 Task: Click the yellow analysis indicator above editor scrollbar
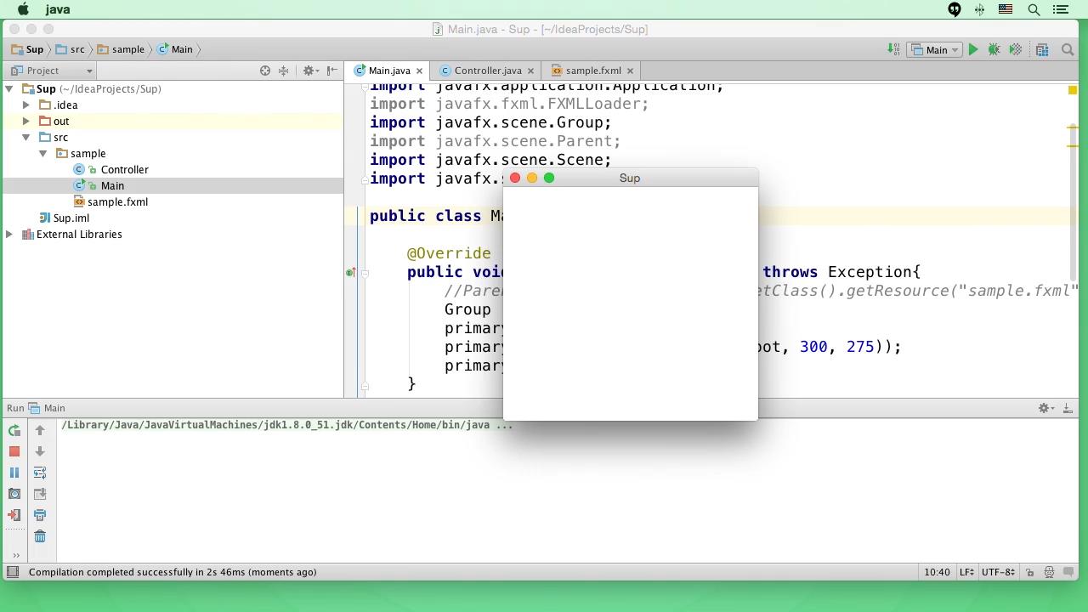[x=1073, y=89]
